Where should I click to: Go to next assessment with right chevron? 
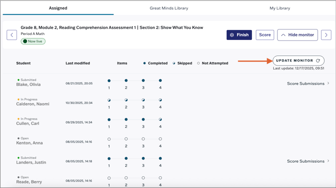(x=326, y=35)
